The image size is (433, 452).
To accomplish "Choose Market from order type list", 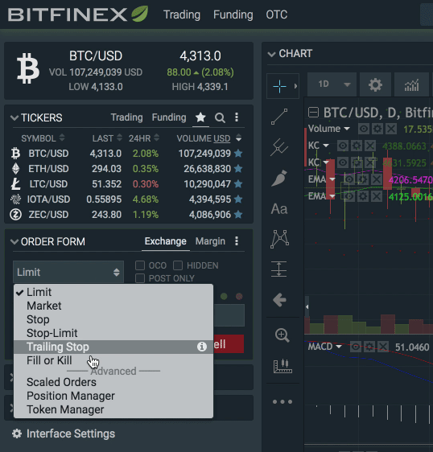I will pos(113,306).
